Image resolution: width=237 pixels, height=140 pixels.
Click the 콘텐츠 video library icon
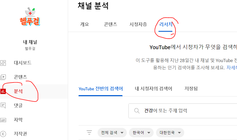pyautogui.click(x=3, y=77)
